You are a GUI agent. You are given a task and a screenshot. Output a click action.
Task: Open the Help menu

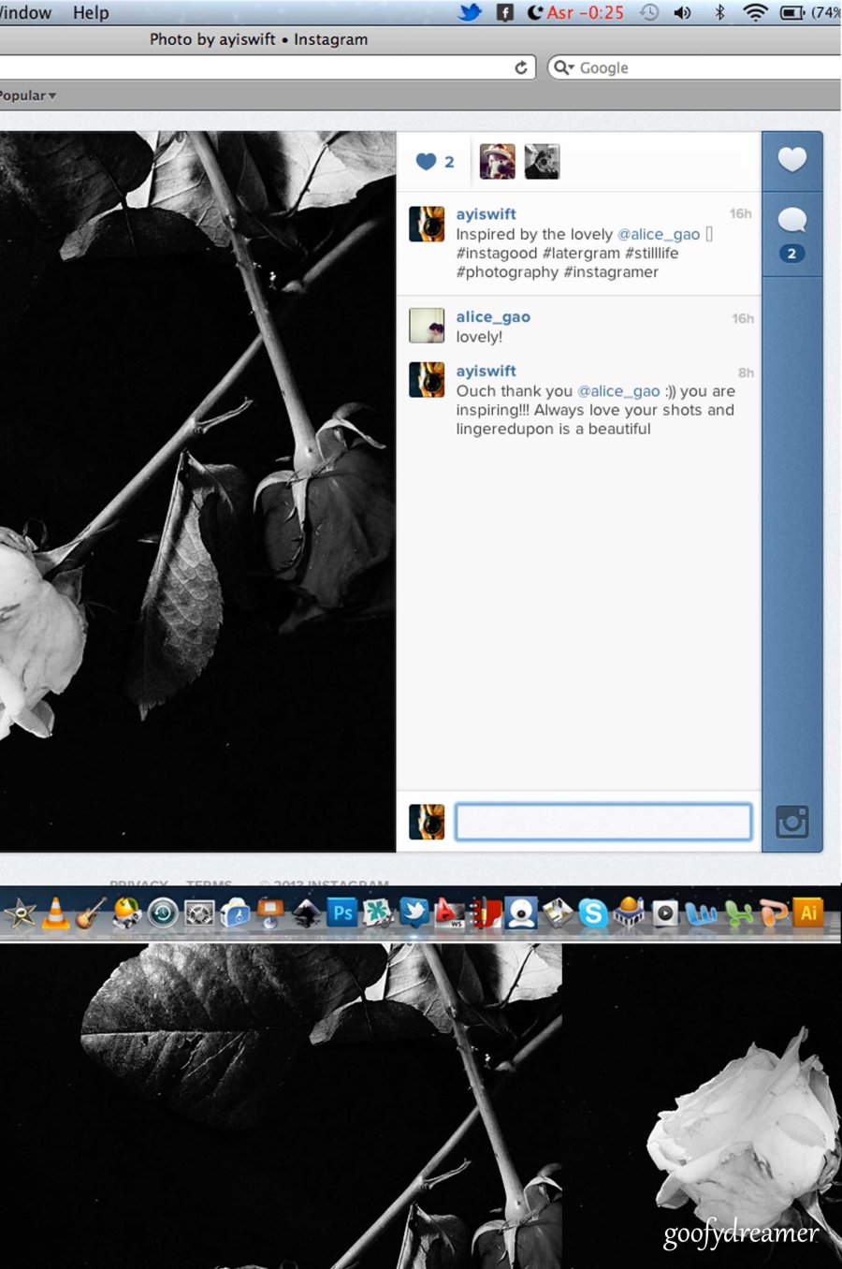tap(91, 12)
